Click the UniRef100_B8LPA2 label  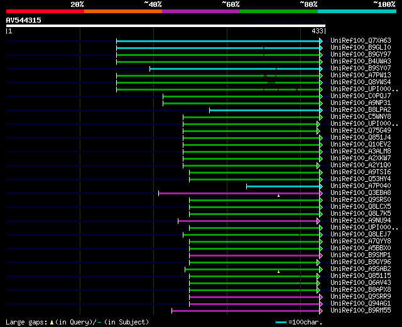click(x=361, y=110)
